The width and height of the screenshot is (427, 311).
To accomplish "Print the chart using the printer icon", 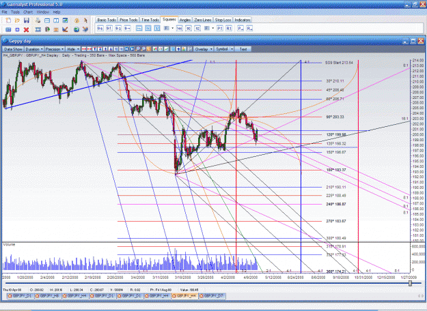I will pos(38,20).
